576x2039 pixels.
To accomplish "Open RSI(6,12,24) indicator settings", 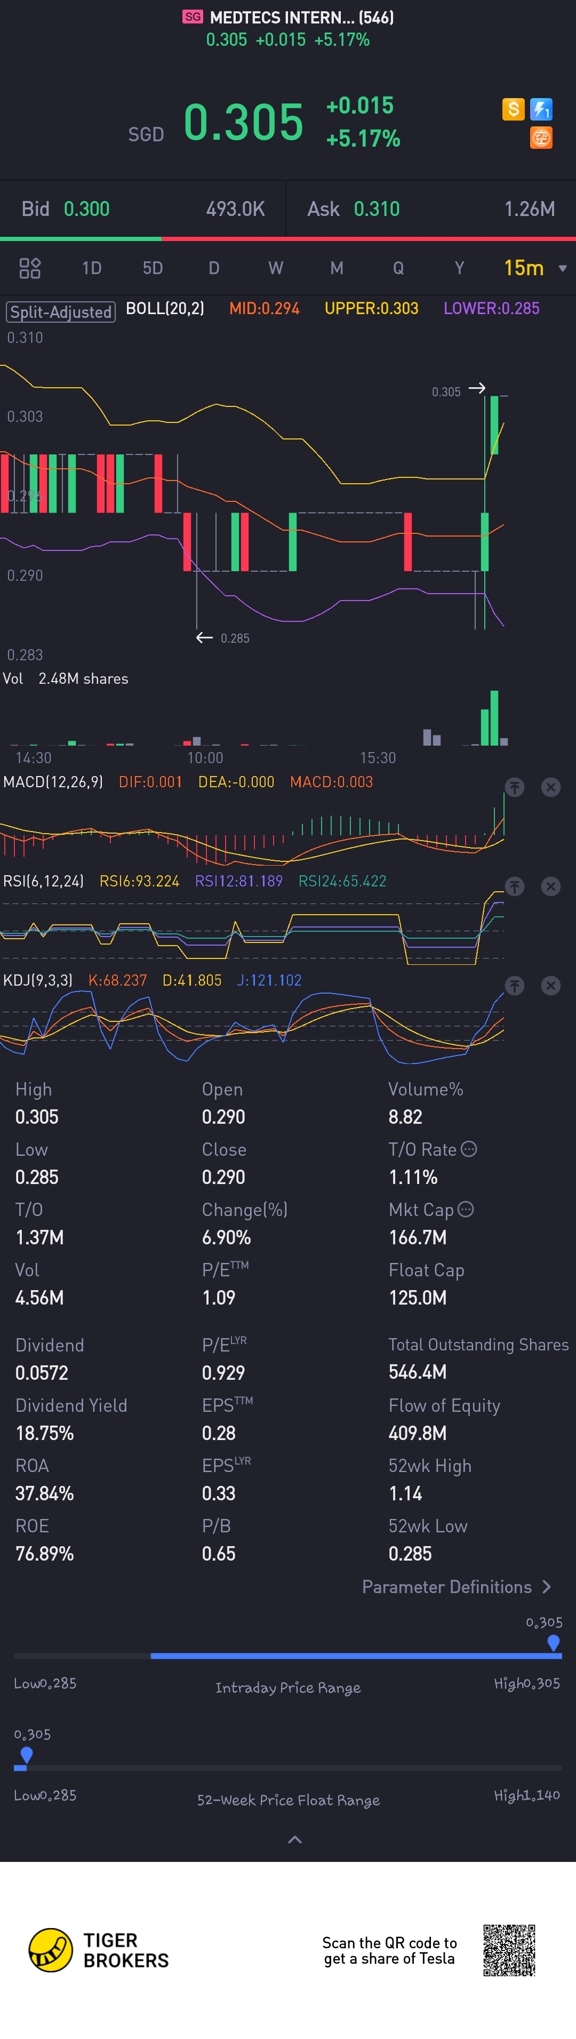I will [x=44, y=881].
